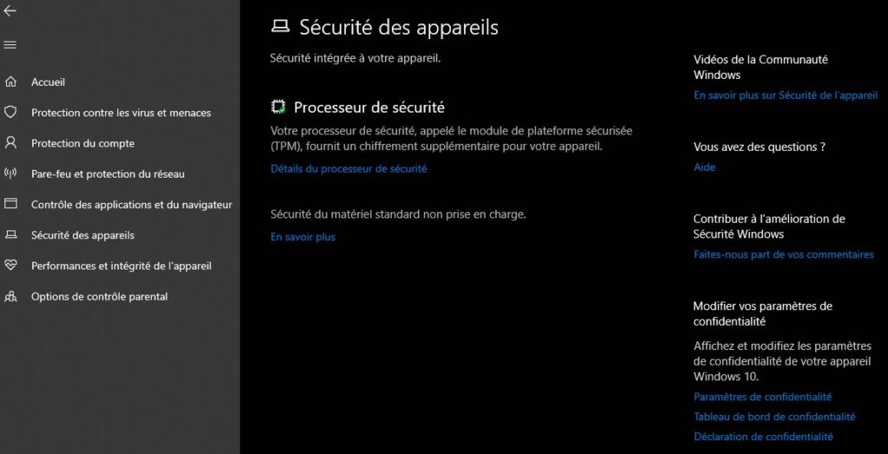
Task: Click the device performance heart icon
Action: coord(10,265)
